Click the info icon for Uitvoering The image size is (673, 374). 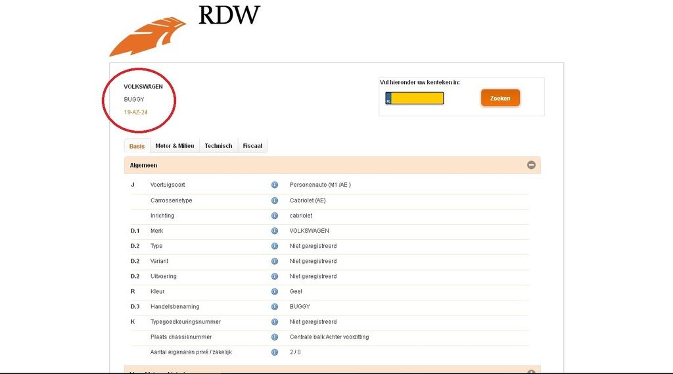(x=275, y=277)
